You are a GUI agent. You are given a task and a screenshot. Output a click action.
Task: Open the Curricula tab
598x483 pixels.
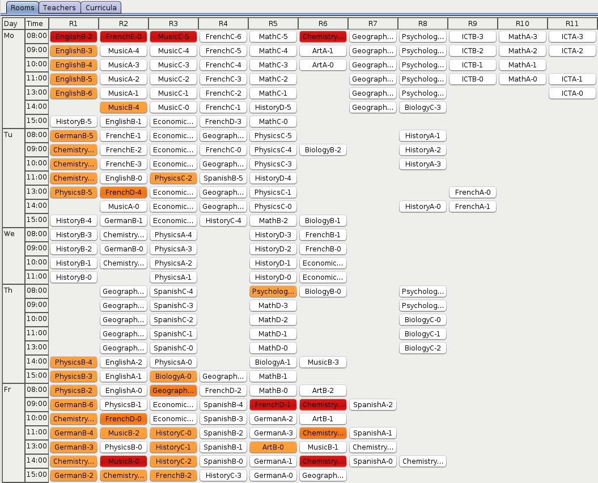coord(101,8)
